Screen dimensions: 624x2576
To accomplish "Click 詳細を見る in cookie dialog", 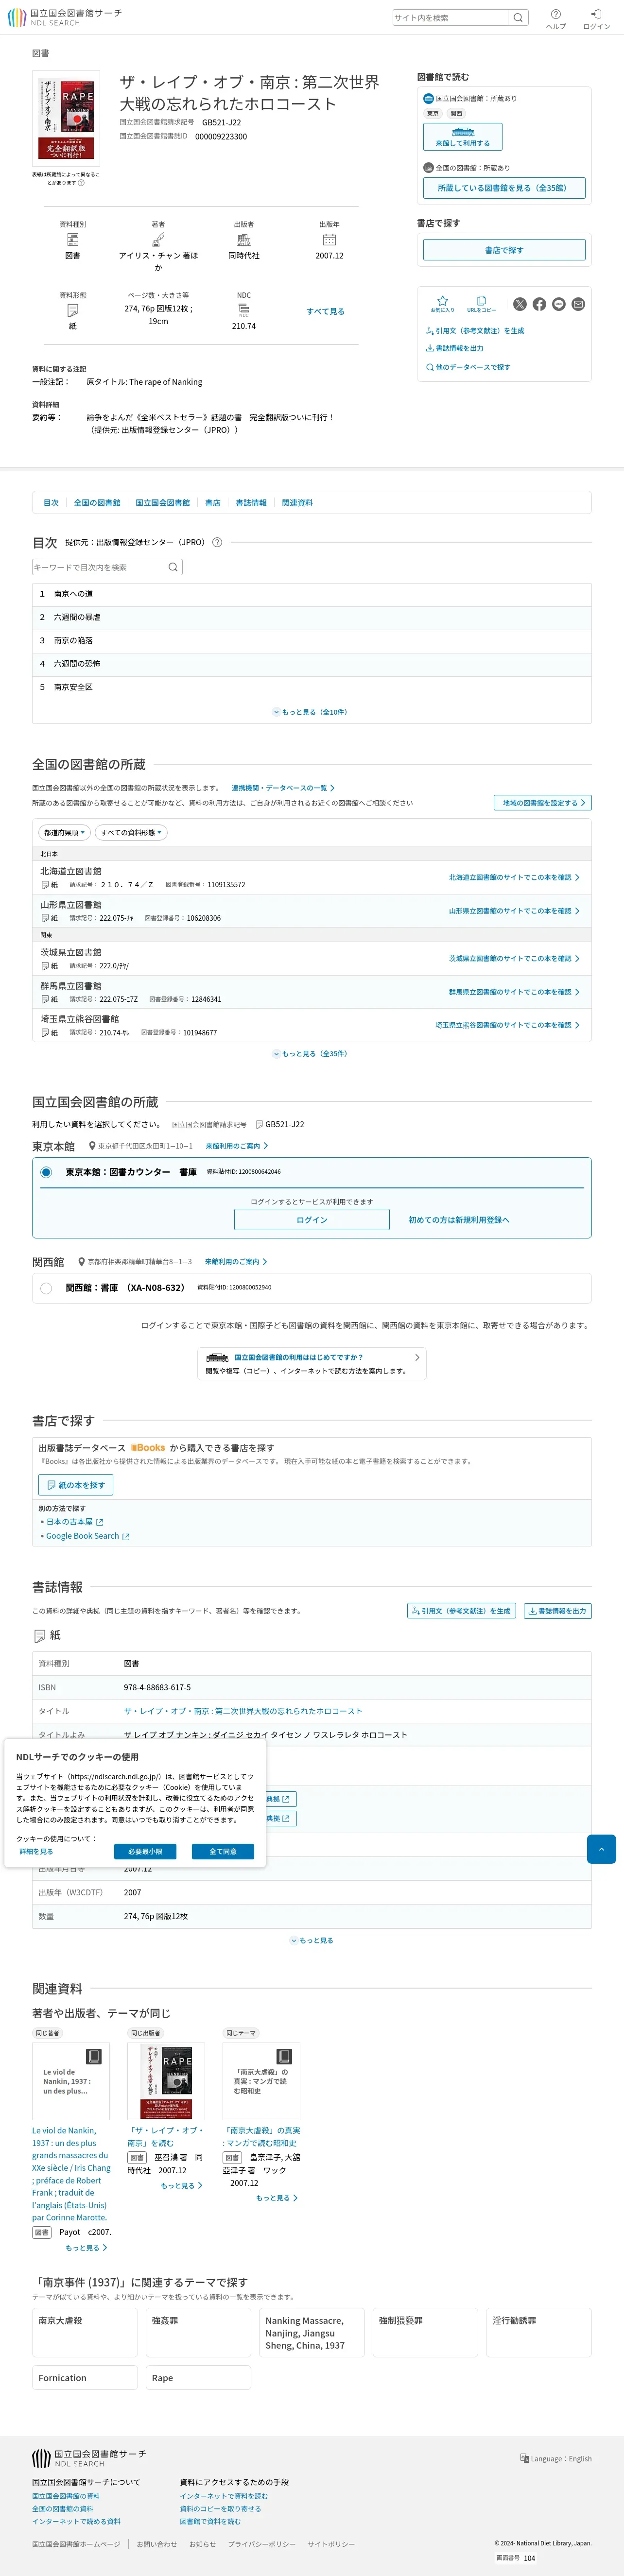I will click(36, 1852).
